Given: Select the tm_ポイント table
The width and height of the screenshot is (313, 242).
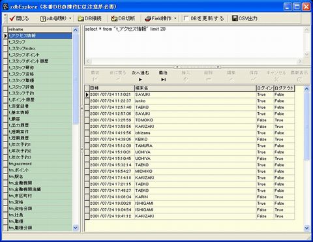Looking at the screenshot, I should tap(40, 170).
